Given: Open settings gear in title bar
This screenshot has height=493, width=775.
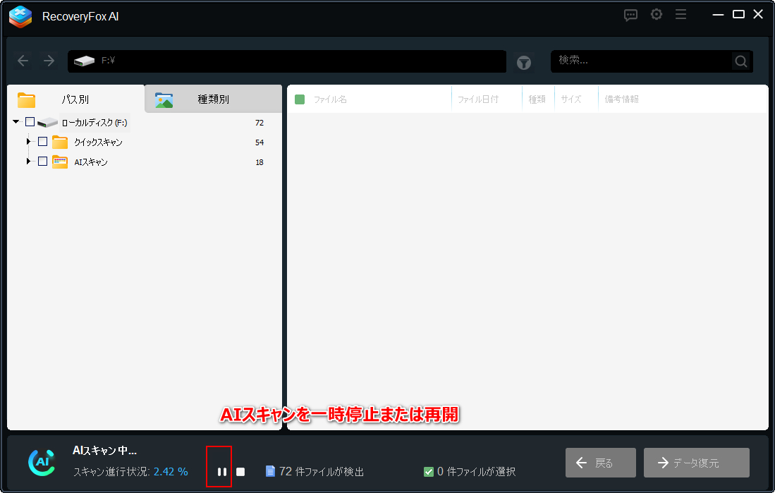Looking at the screenshot, I should point(656,15).
